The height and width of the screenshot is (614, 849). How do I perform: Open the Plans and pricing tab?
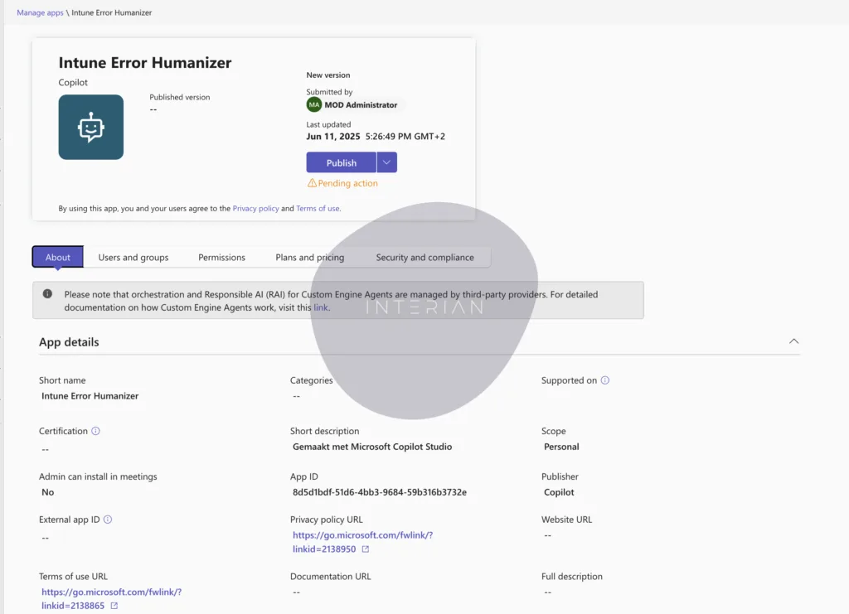coord(309,257)
